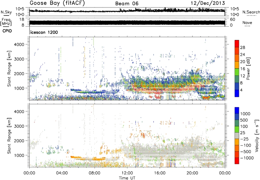Click the '16:00' time tick label

coord(160,173)
